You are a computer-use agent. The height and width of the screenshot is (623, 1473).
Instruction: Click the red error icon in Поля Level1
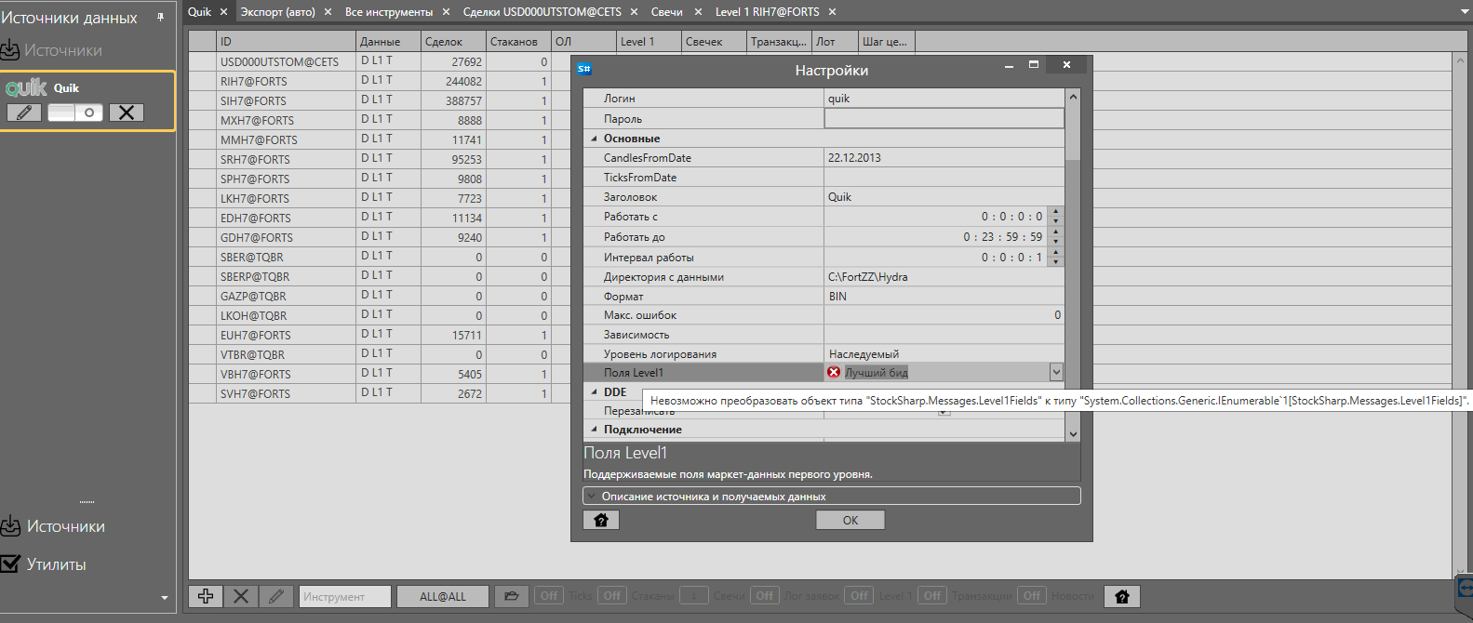pos(834,372)
